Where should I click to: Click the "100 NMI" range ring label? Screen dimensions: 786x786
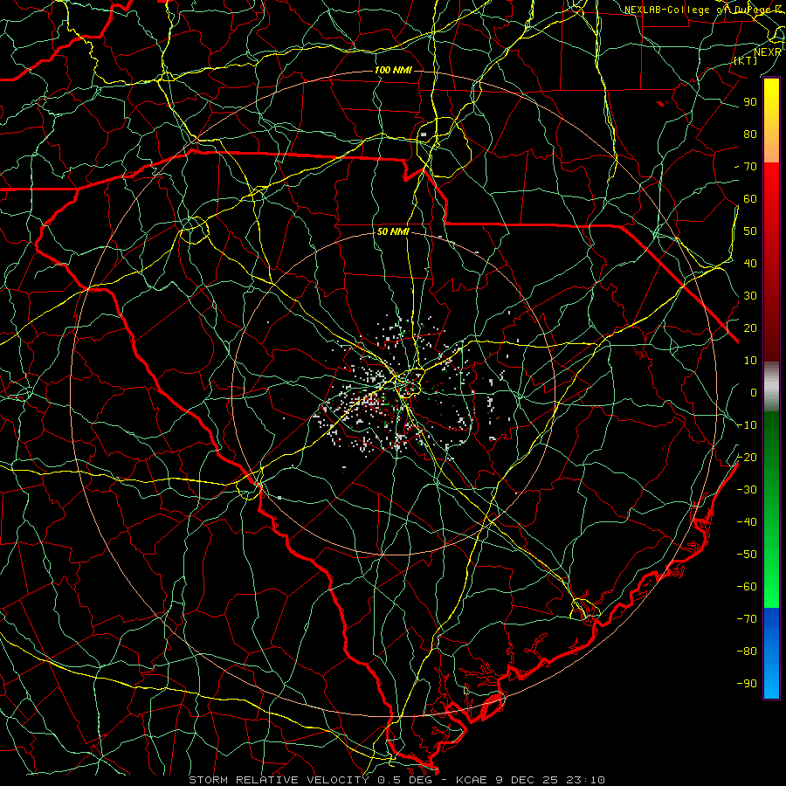(x=393, y=70)
